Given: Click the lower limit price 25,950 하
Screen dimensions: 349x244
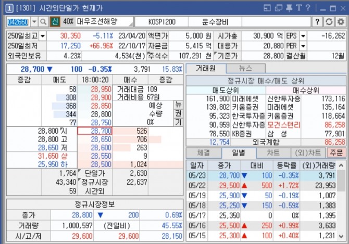Looking at the screenshot, I should pyautogui.click(x=53, y=164).
